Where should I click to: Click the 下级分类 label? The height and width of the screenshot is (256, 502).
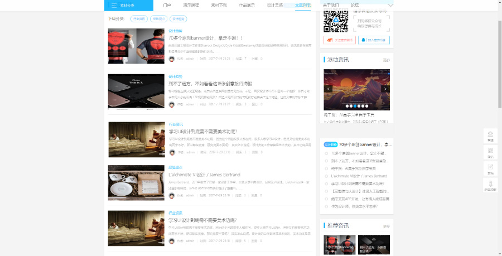tap(117, 19)
